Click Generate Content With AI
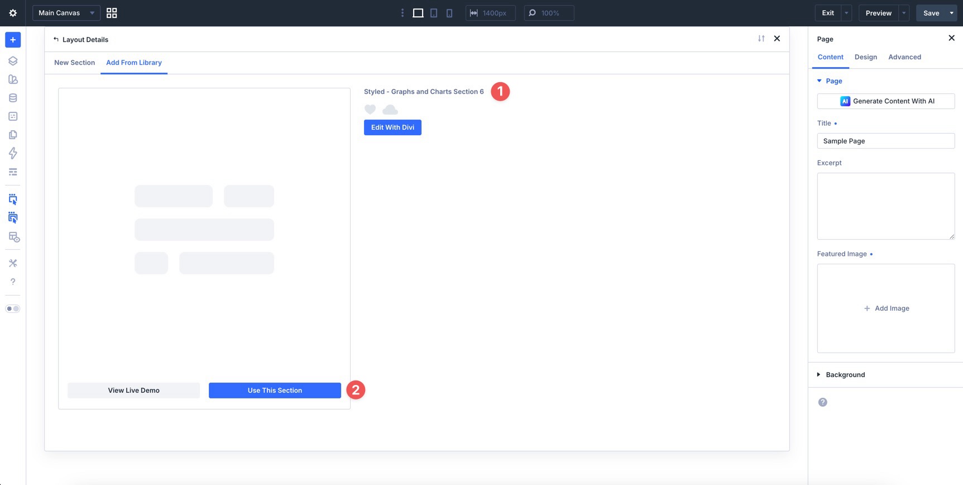Image resolution: width=963 pixels, height=485 pixels. [885, 101]
